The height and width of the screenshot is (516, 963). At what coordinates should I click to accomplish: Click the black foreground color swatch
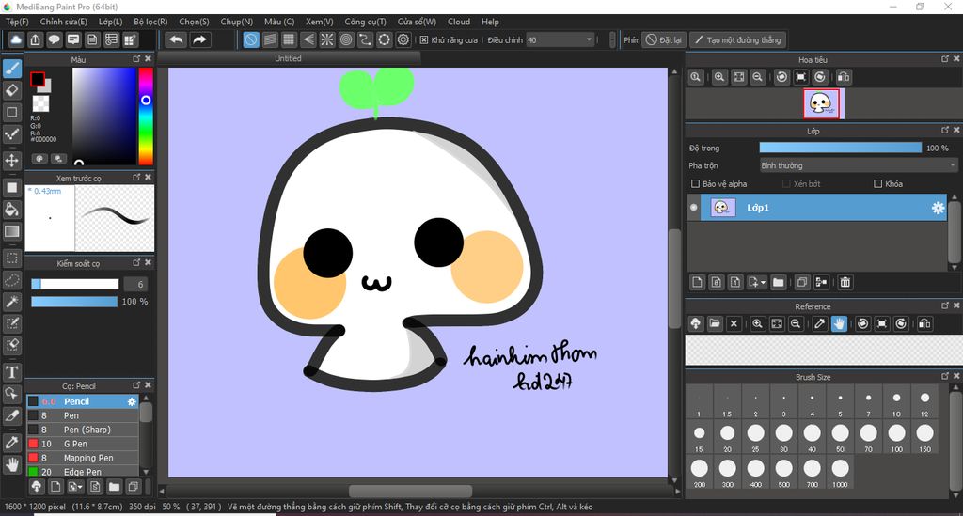tap(38, 80)
